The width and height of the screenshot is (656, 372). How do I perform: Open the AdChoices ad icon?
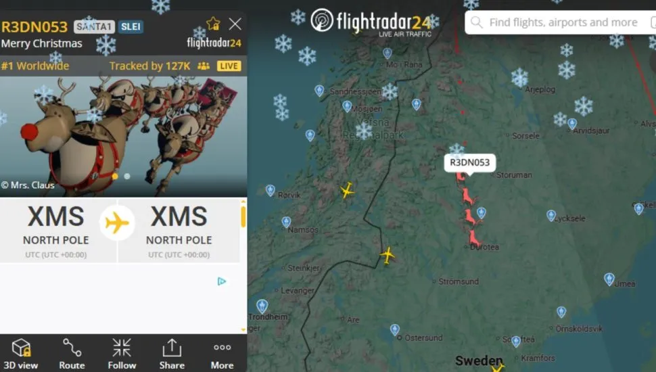pyautogui.click(x=222, y=281)
